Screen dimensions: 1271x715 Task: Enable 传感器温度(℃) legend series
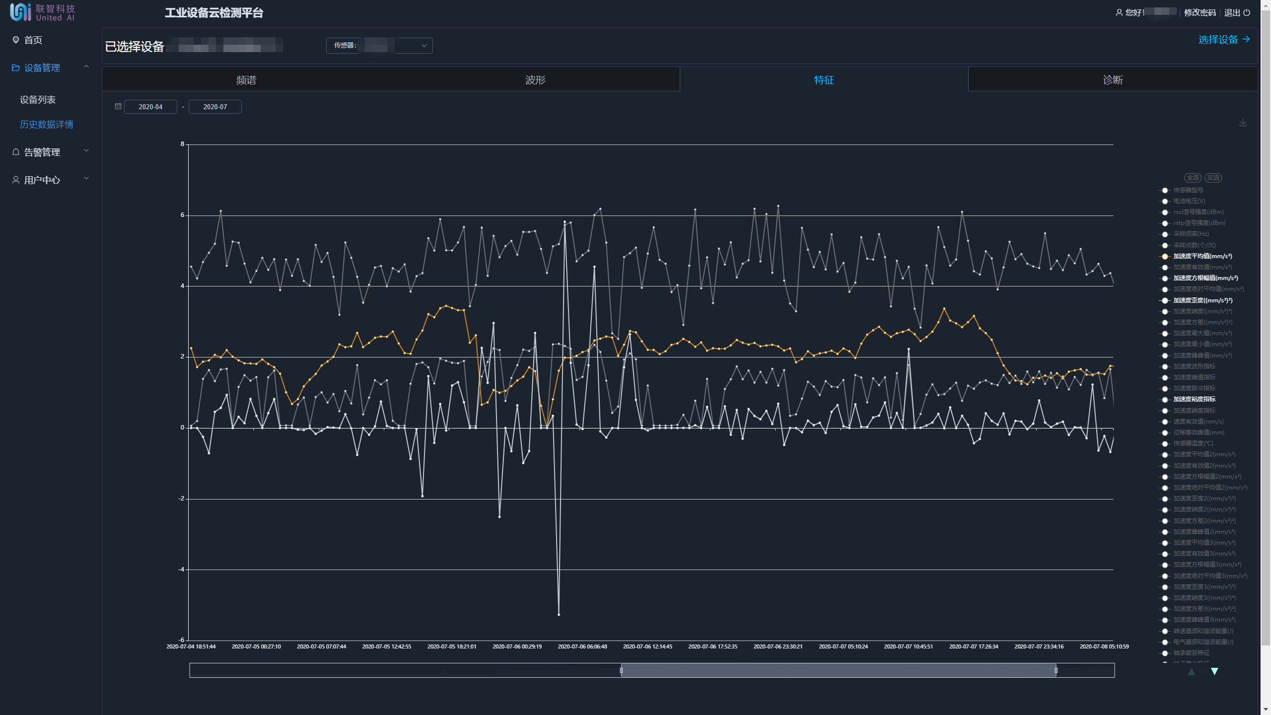(1193, 443)
